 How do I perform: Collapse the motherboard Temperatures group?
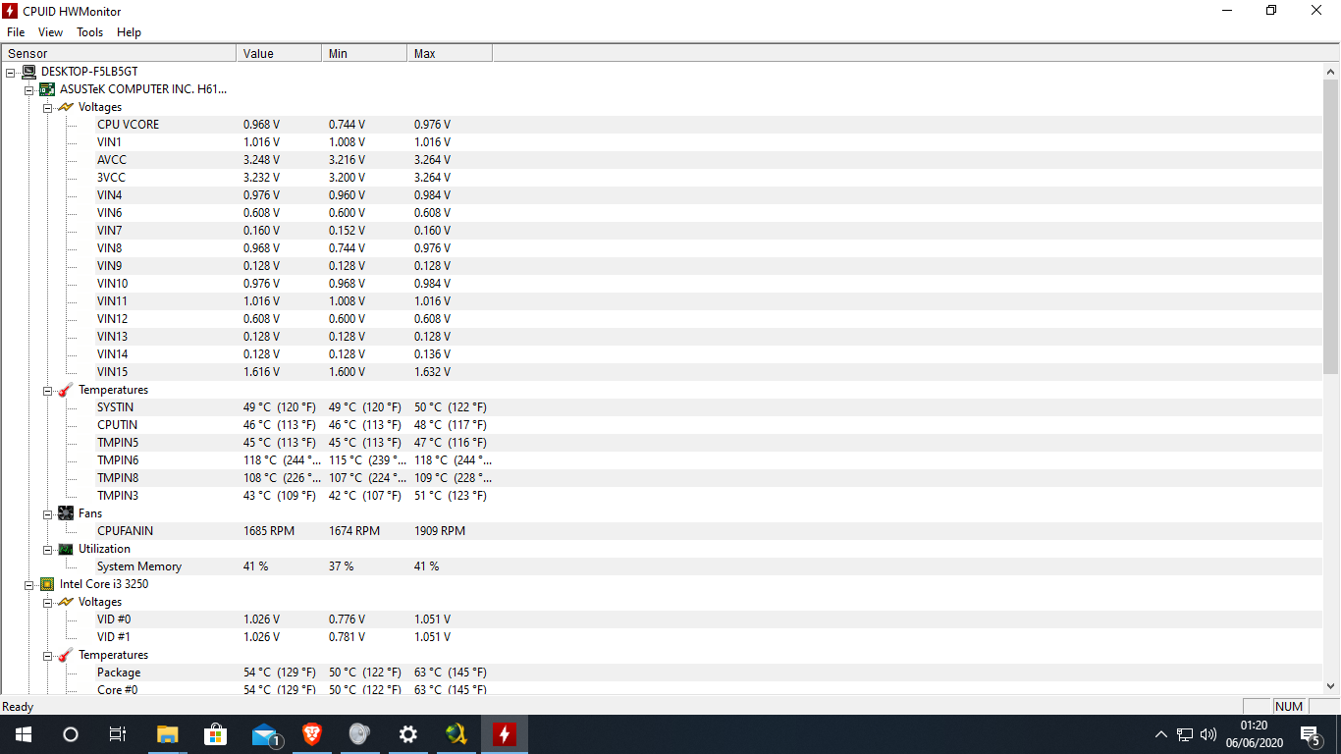point(48,390)
